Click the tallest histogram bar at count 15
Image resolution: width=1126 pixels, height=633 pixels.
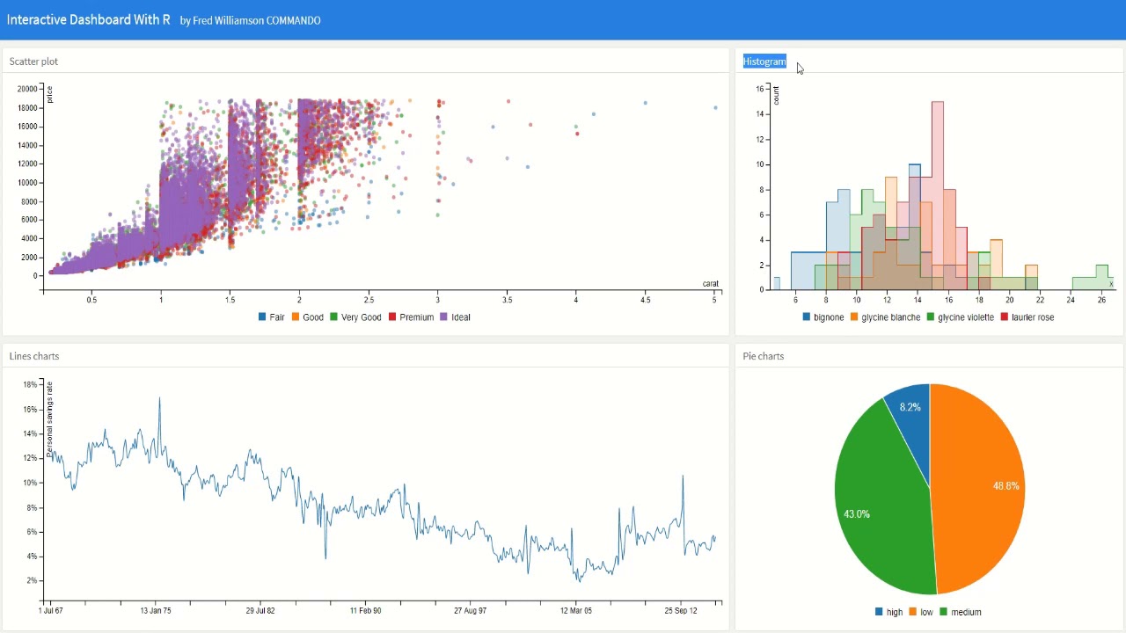(937, 195)
